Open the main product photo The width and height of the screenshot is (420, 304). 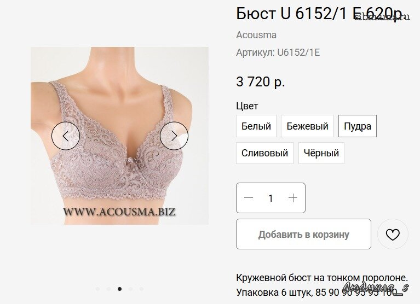tap(119, 136)
